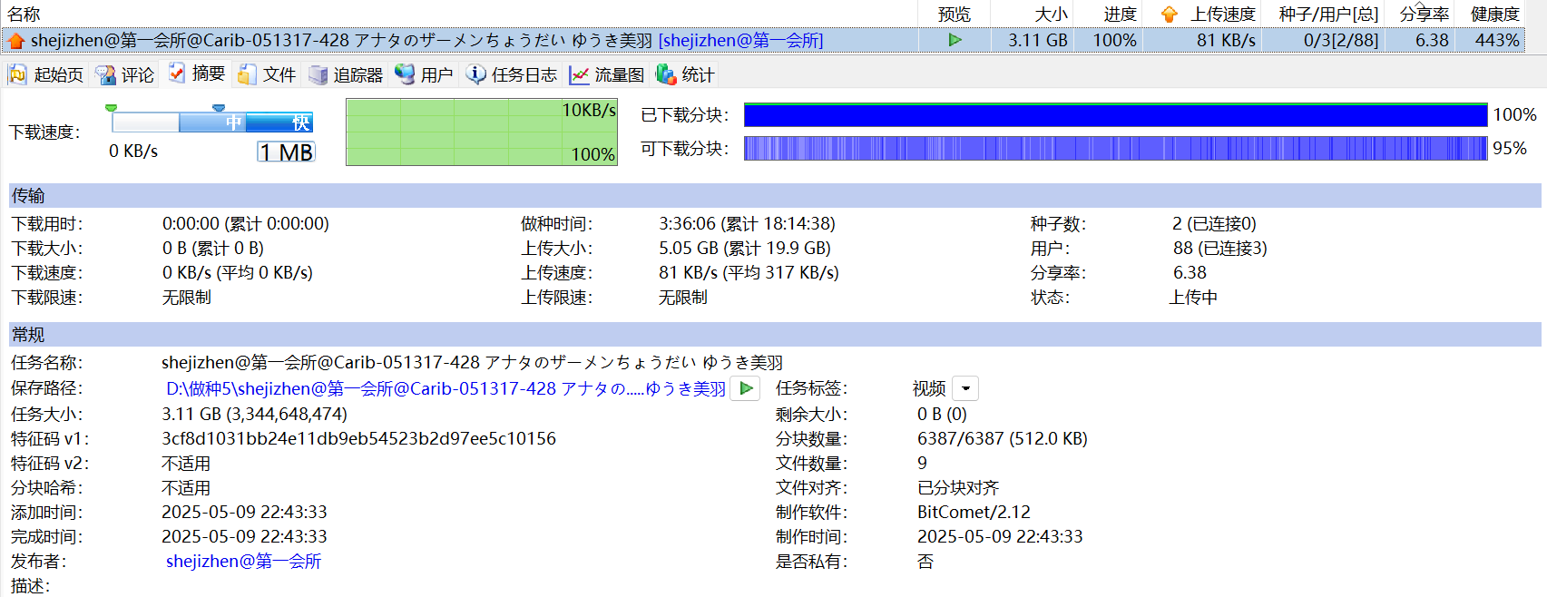Viewport: 1547px width, 597px height.
Task: Click the orange house torrent status icon
Action: tap(15, 41)
